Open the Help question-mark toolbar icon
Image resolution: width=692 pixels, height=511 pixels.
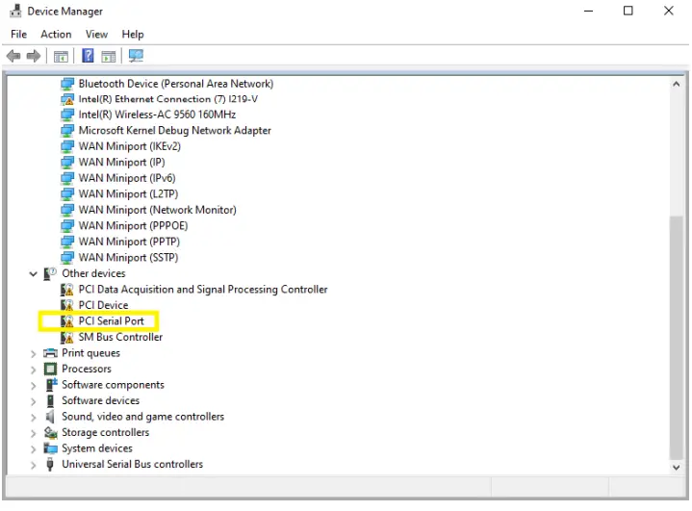[88, 56]
